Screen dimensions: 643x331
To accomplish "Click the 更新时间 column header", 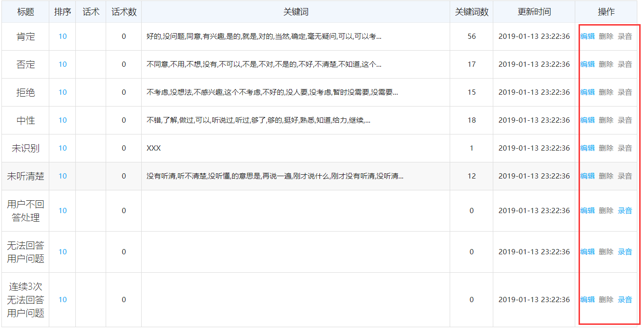I will coord(534,12).
